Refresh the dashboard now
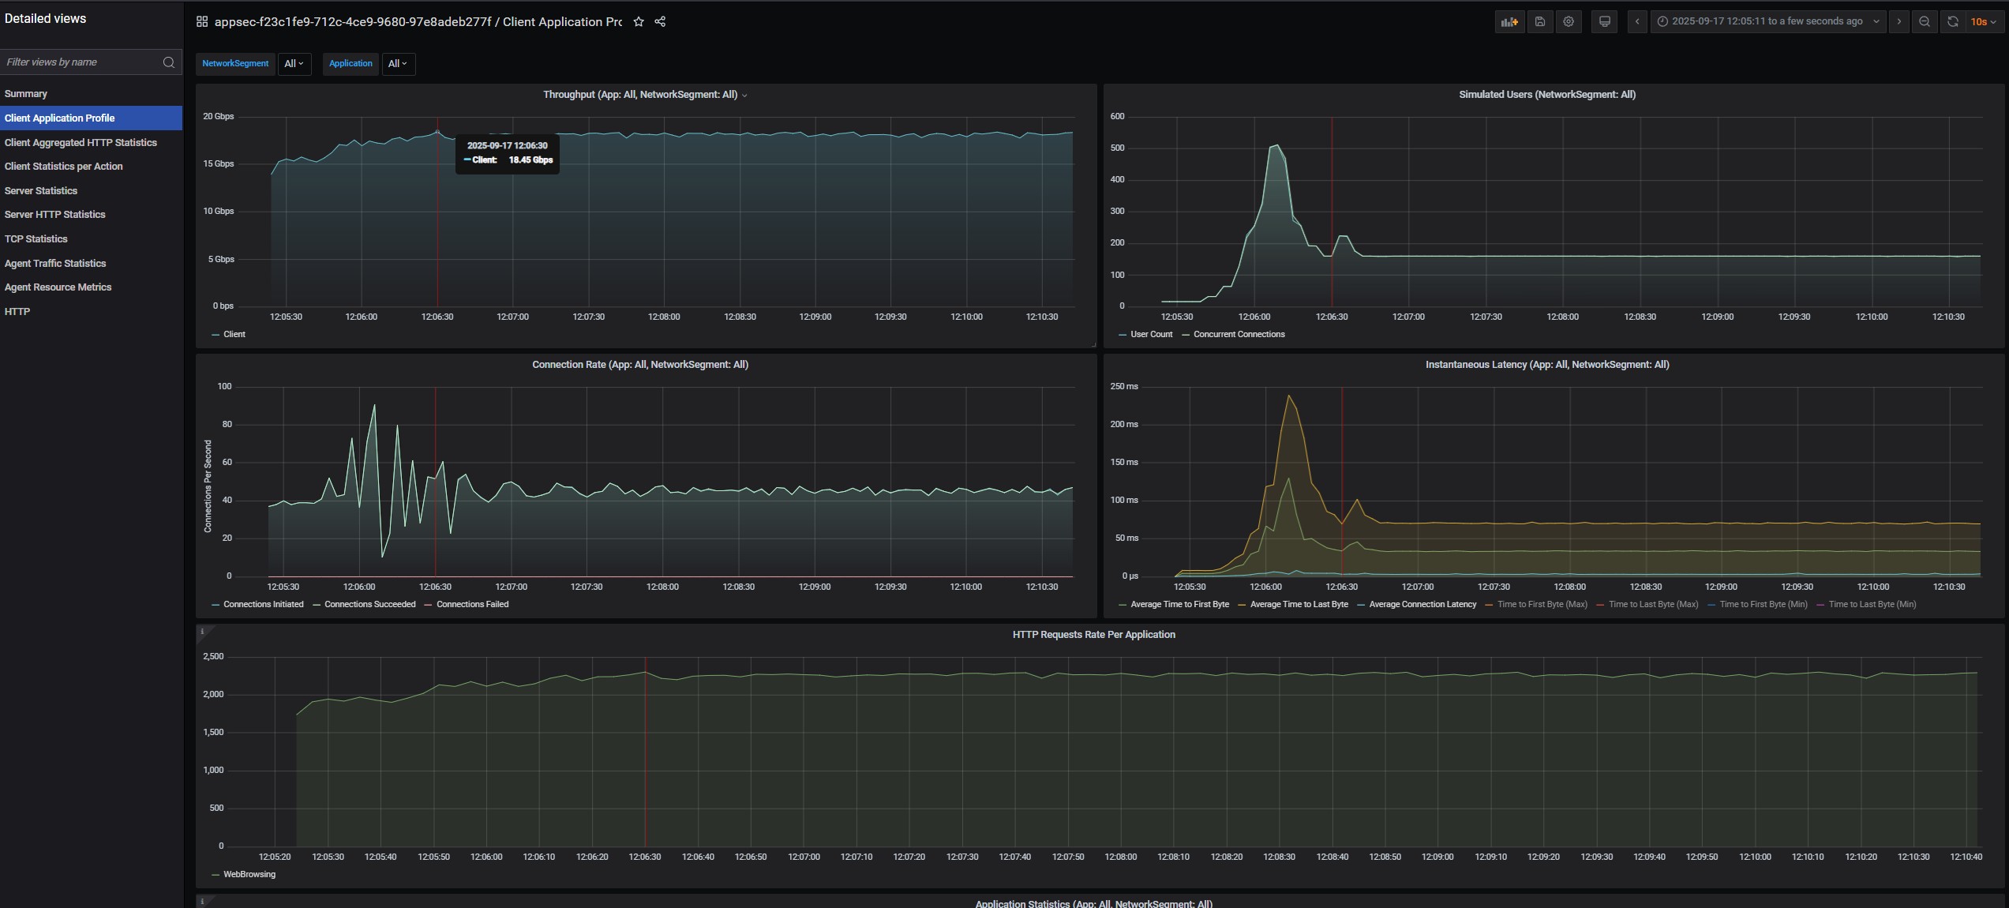The height and width of the screenshot is (908, 2009). click(x=1952, y=22)
